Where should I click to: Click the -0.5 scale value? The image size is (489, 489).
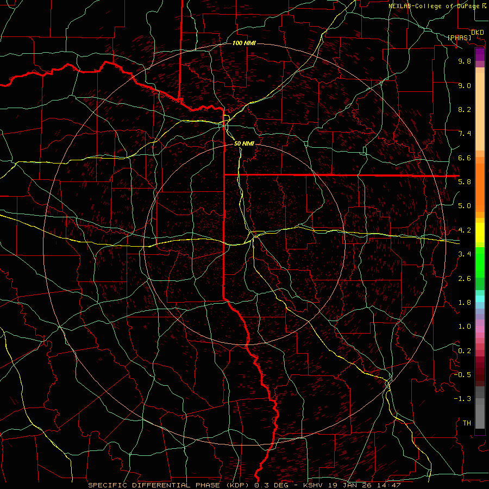[462, 375]
